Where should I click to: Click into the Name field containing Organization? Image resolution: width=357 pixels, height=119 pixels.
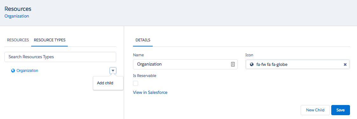(185, 64)
